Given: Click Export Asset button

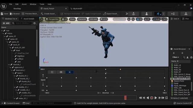Looking at the screenshot, I should tap(110, 14).
